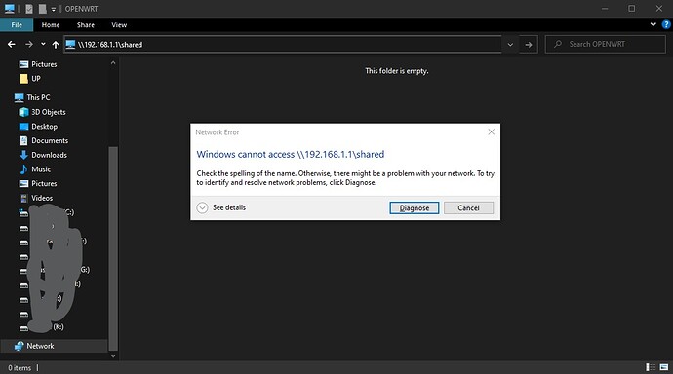Open the Help question mark icon
Image resolution: width=673 pixels, height=374 pixels.
point(666,25)
